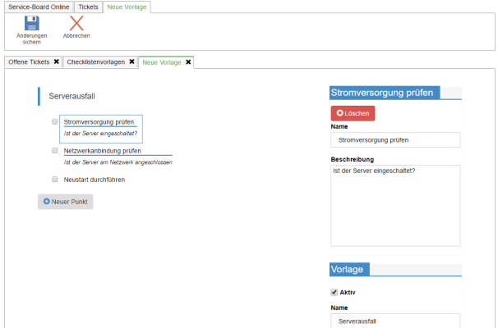Image resolution: width=498 pixels, height=328 pixels.
Task: Close the Checklistenvorlagen tab
Action: [131, 61]
